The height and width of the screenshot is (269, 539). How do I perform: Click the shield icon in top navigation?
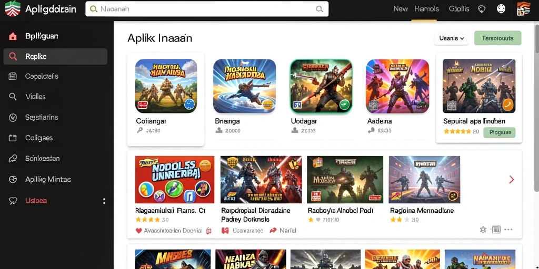coord(482,9)
